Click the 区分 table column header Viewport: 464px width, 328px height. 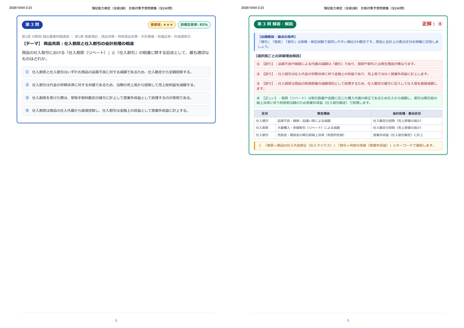tap(265, 114)
